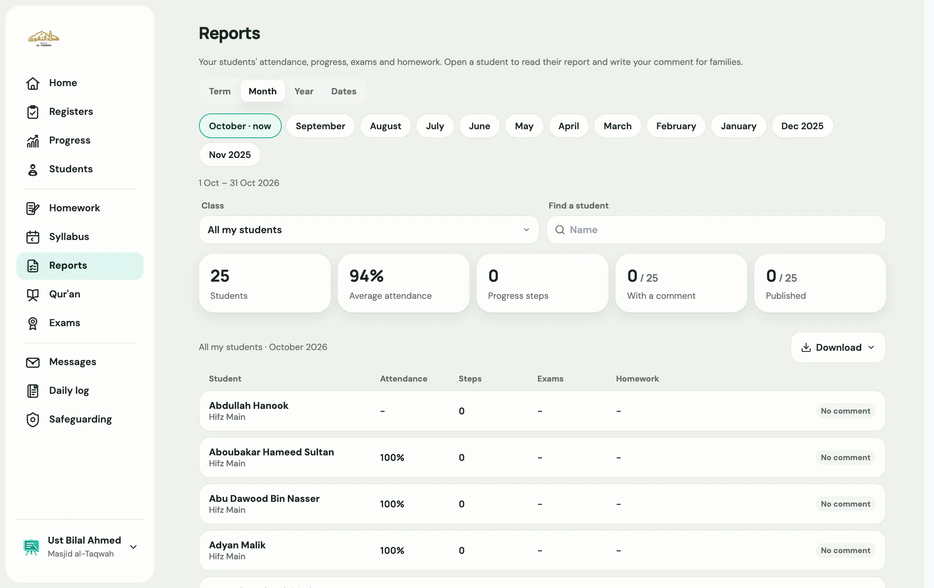Click the Progress chart icon

[32, 141]
